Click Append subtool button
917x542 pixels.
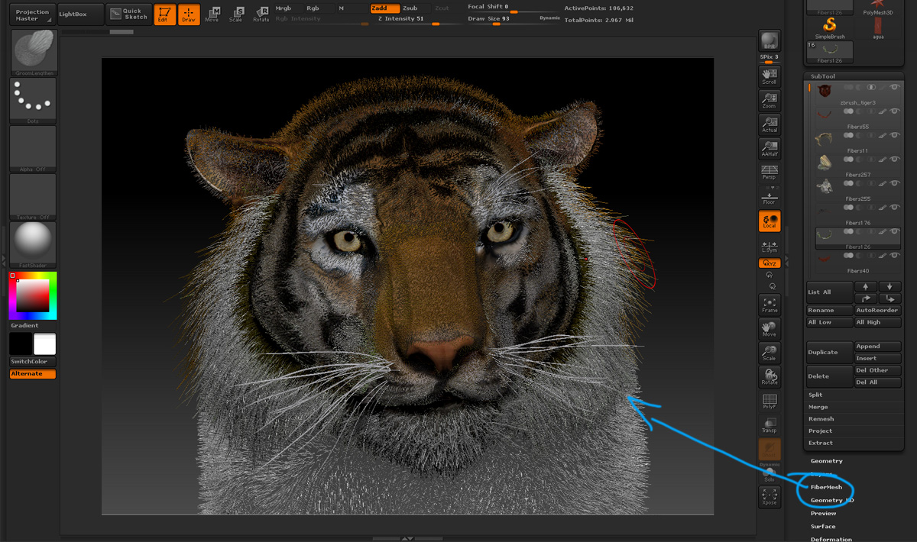[x=878, y=347]
